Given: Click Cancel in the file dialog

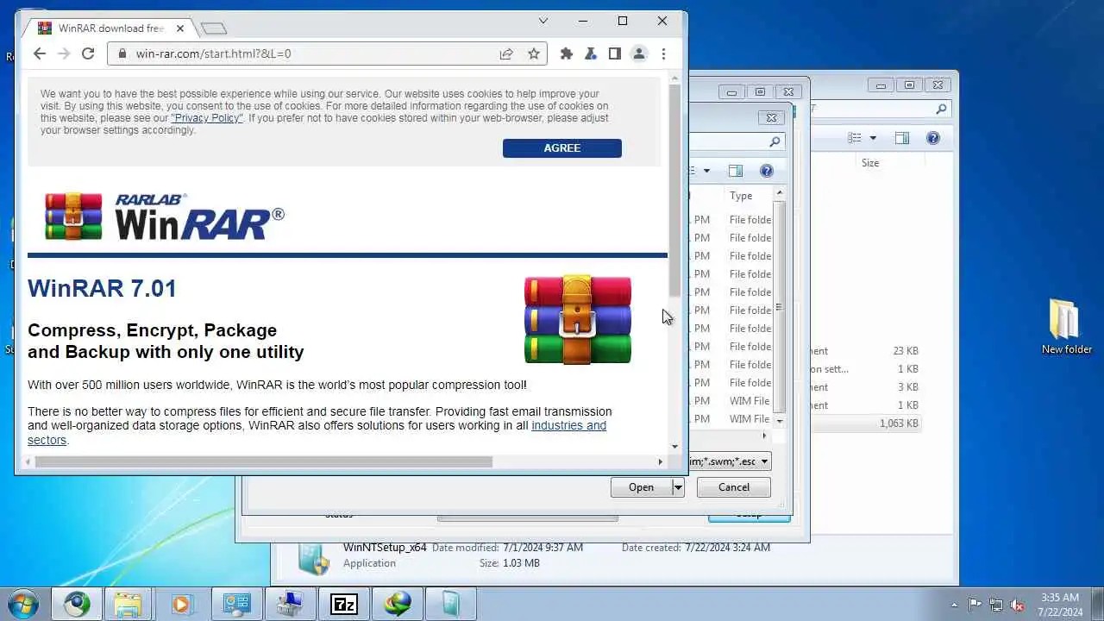Looking at the screenshot, I should click(x=734, y=487).
